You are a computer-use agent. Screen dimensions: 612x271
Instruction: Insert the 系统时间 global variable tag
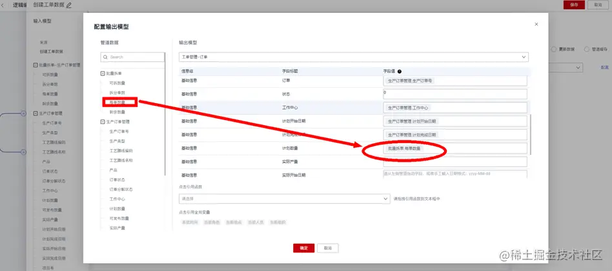190,222
